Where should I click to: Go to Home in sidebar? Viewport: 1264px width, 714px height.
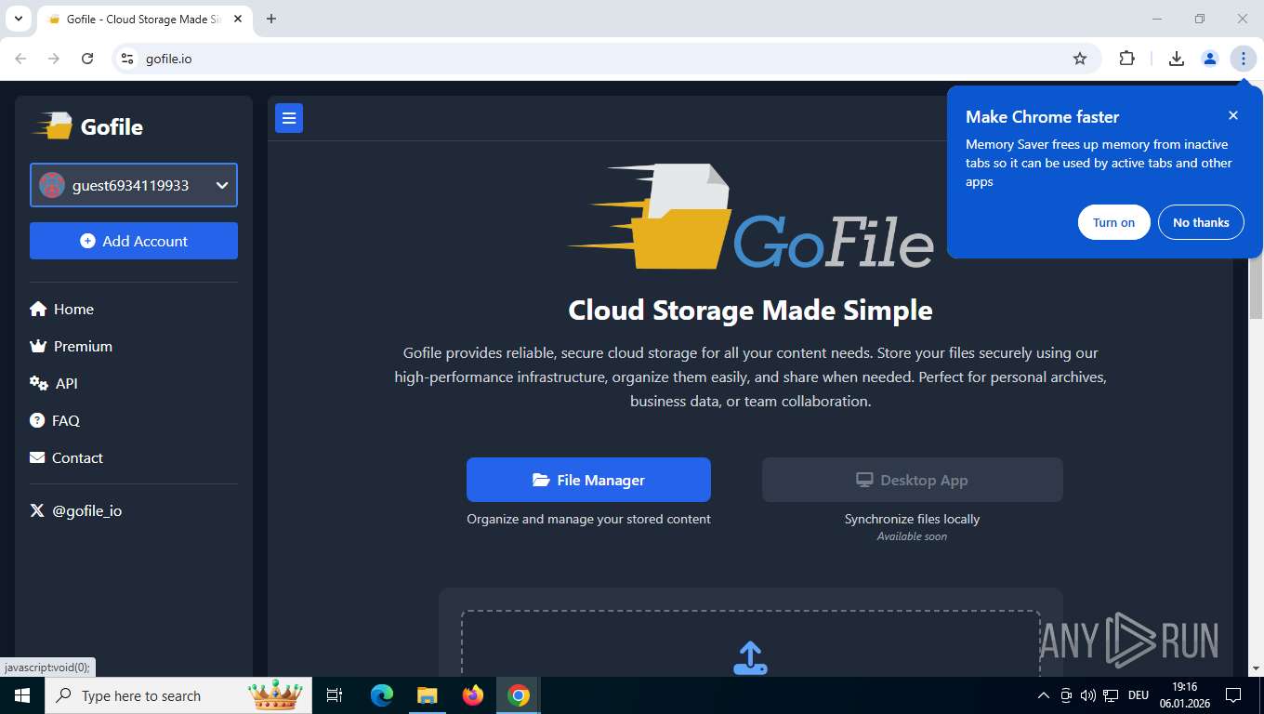click(62, 309)
